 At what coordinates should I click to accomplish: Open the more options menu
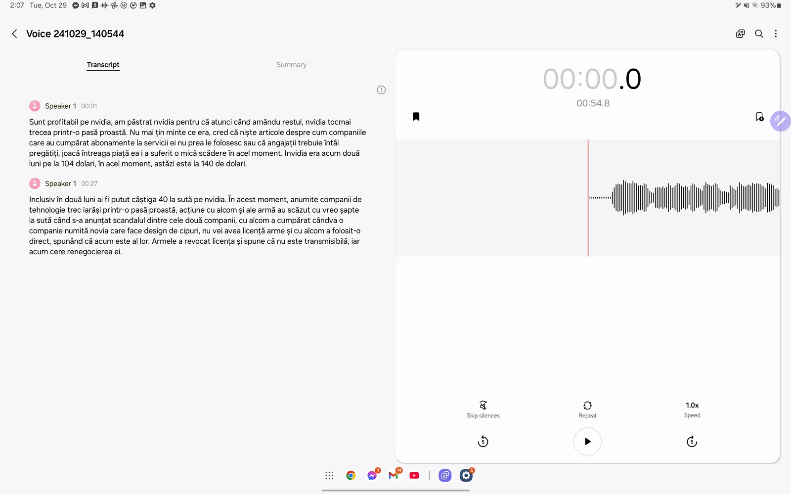(x=776, y=34)
